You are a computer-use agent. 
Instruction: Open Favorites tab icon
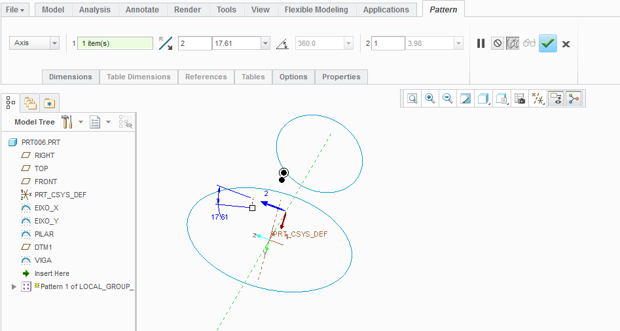click(x=49, y=104)
